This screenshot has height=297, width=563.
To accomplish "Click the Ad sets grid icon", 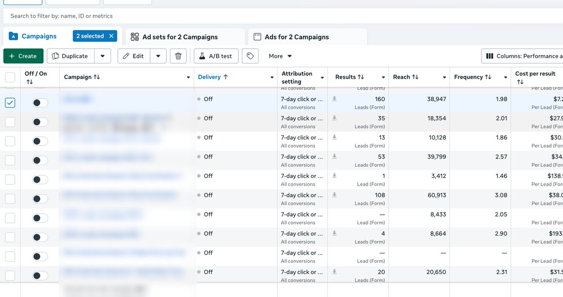I will pyautogui.click(x=135, y=37).
